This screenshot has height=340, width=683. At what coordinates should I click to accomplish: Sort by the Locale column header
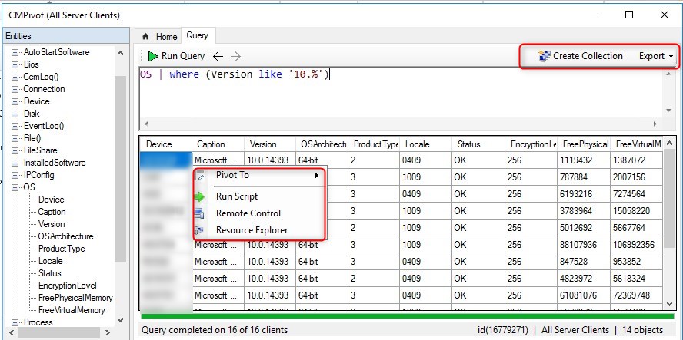pyautogui.click(x=425, y=144)
